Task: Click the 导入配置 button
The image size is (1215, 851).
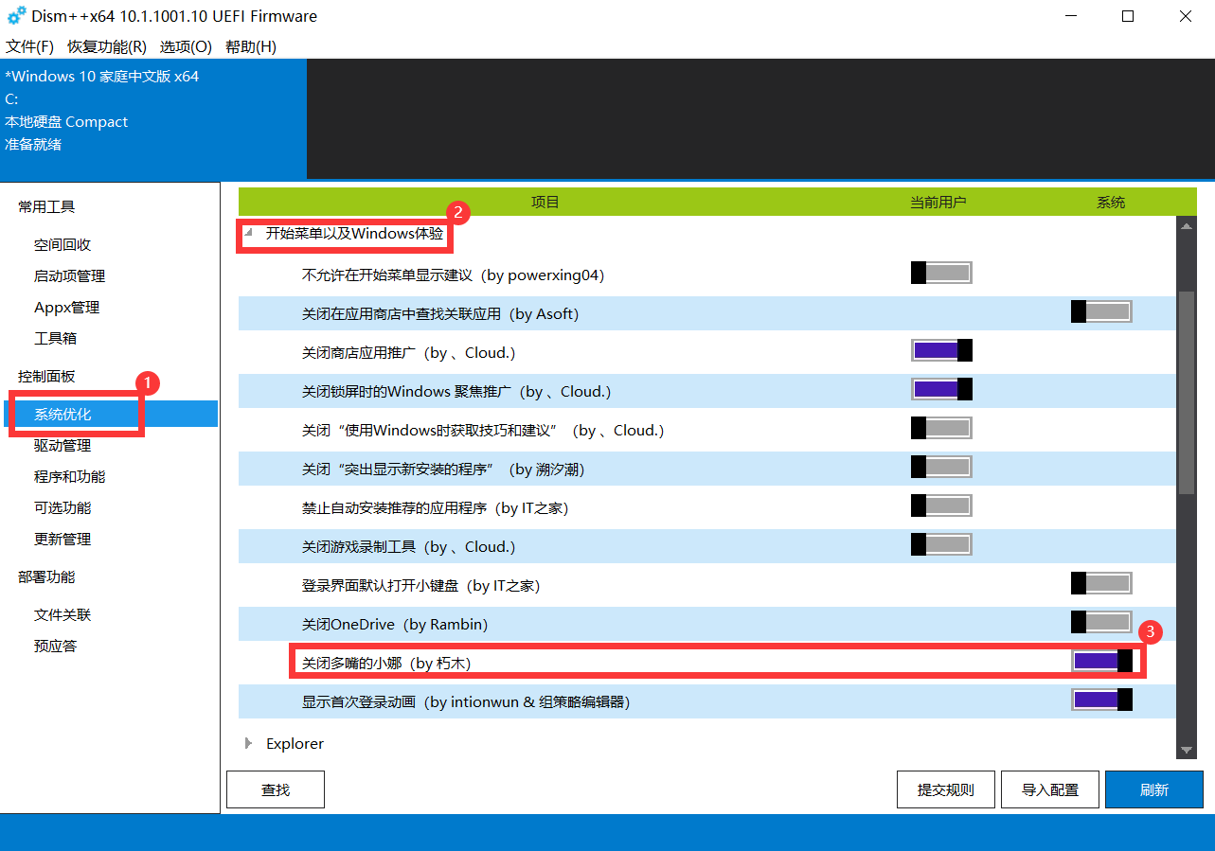Action: [1050, 789]
